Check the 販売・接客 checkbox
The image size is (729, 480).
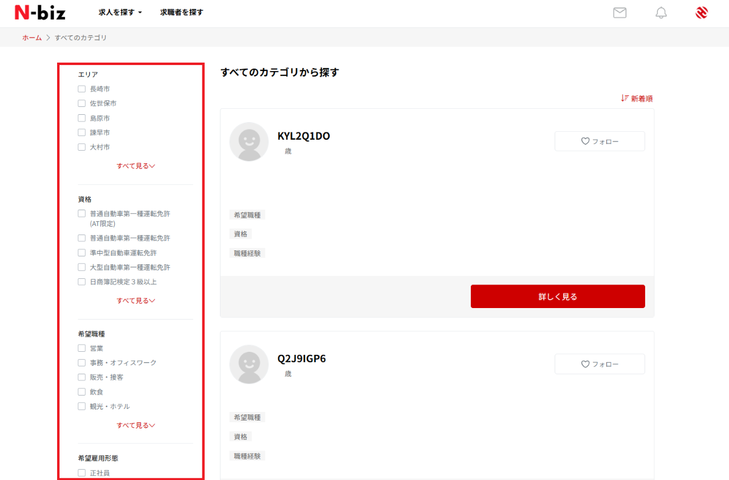pyautogui.click(x=81, y=377)
